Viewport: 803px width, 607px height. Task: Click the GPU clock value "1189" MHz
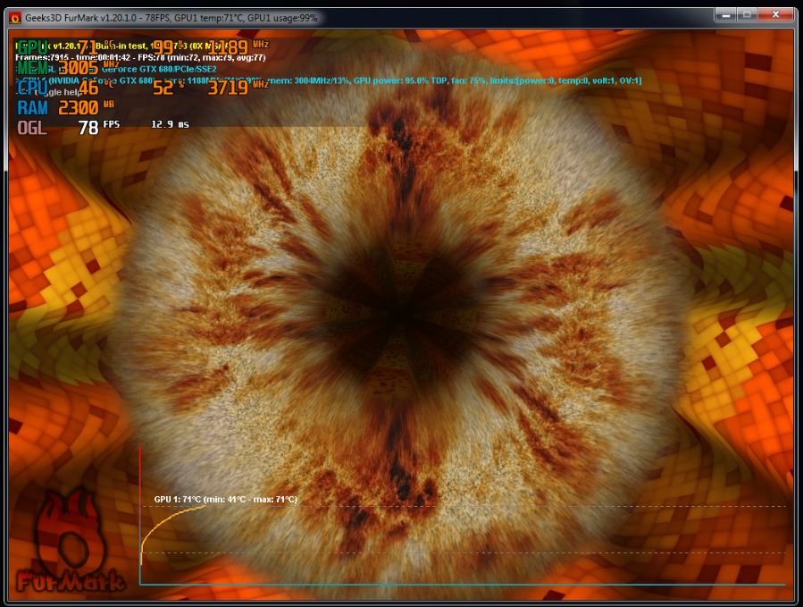[228, 47]
